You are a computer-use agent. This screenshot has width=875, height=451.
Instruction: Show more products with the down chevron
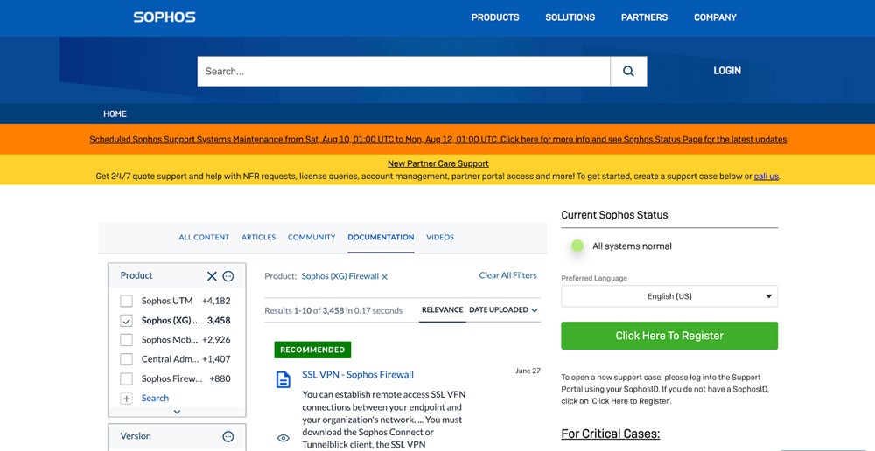(x=177, y=412)
